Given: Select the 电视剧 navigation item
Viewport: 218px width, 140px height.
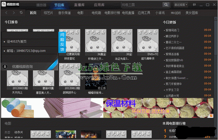Looking at the screenshot, I should pos(96,13).
